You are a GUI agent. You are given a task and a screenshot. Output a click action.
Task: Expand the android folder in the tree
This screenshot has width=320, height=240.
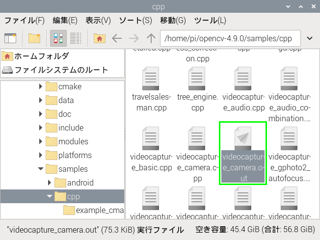49,183
